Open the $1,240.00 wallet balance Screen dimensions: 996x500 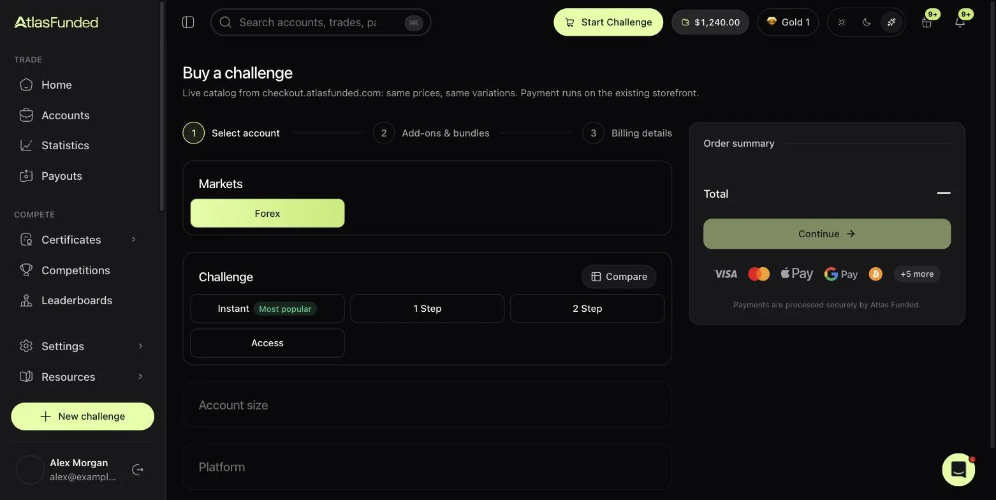pos(710,22)
